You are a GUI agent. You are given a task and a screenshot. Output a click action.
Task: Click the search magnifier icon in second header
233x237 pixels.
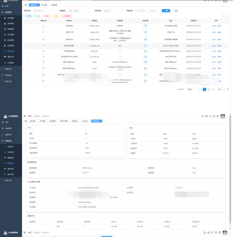point(202,116)
